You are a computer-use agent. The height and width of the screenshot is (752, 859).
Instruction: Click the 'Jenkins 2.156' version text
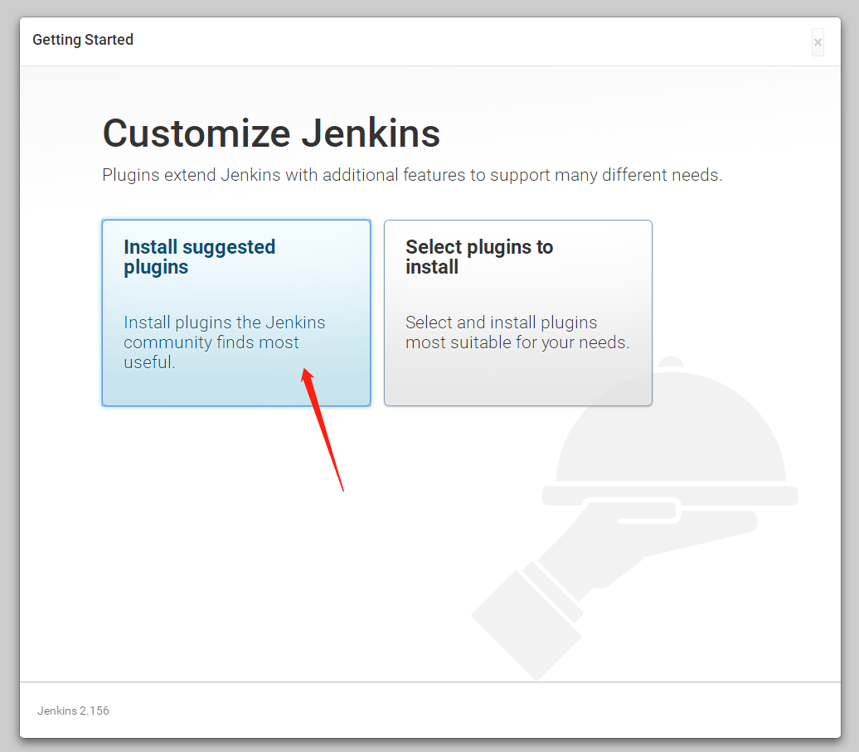pos(73,711)
